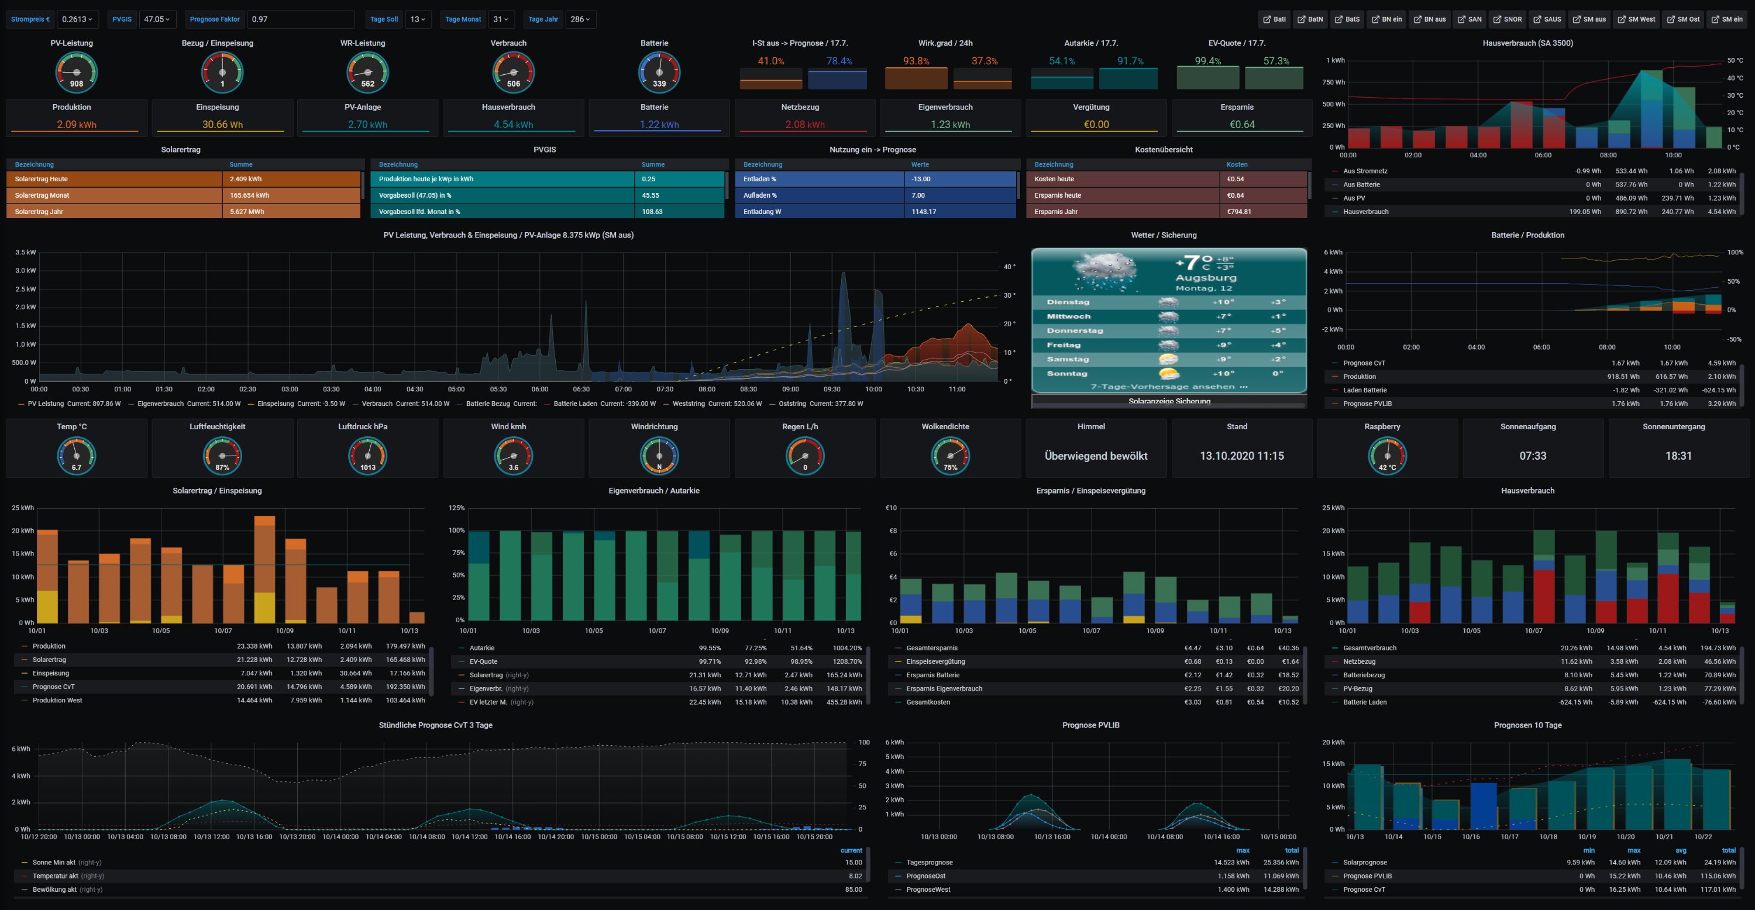Click the SAUS link button
This screenshot has height=910, width=1755.
(x=1547, y=19)
